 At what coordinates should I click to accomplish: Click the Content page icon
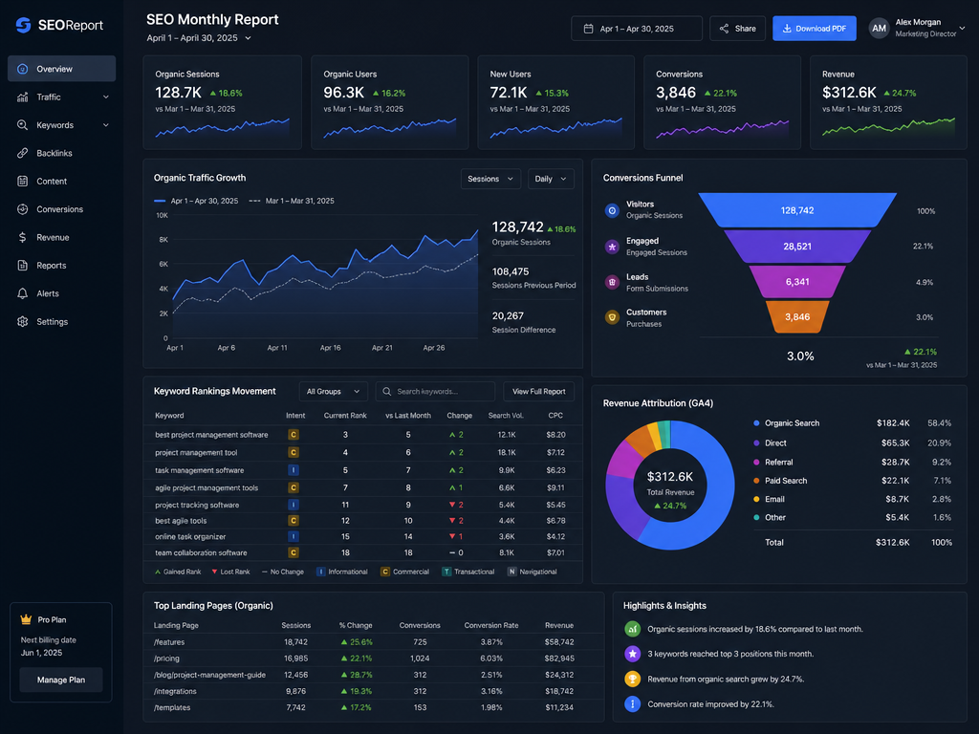point(23,181)
